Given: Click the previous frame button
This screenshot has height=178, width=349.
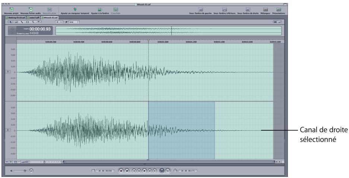Looking at the screenshot, I should pos(139,171).
